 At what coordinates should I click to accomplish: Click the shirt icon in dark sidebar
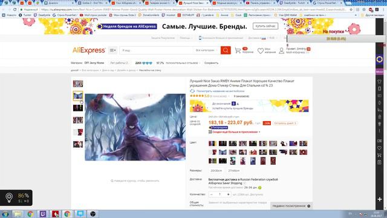click(379, 81)
